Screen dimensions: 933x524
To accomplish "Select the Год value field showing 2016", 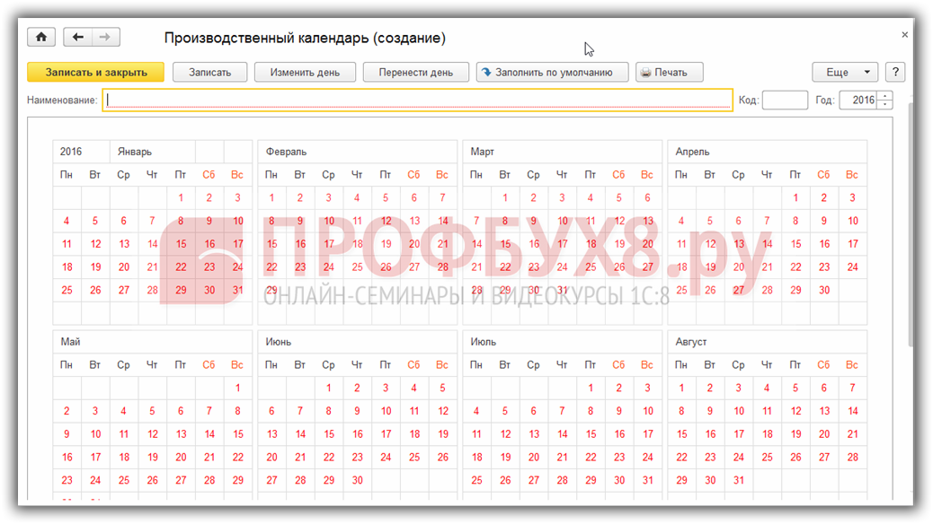I will click(x=858, y=100).
